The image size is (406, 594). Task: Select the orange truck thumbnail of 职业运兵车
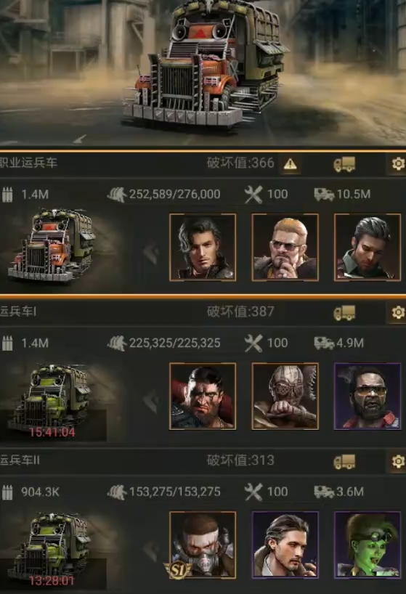point(51,245)
